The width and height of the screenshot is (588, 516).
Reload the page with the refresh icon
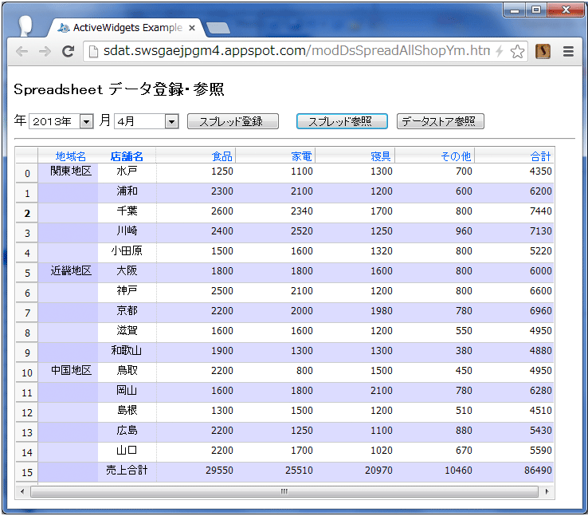coord(68,51)
